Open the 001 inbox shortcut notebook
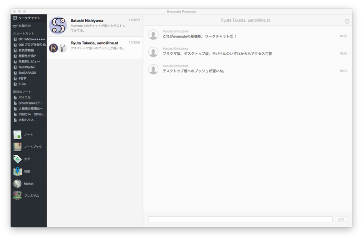363x240 pixels. tap(29, 39)
